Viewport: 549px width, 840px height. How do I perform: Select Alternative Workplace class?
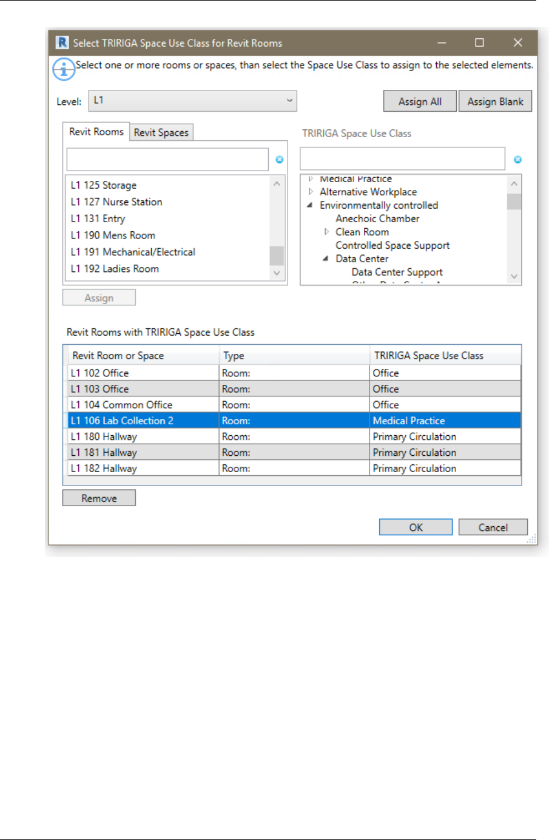coord(368,192)
